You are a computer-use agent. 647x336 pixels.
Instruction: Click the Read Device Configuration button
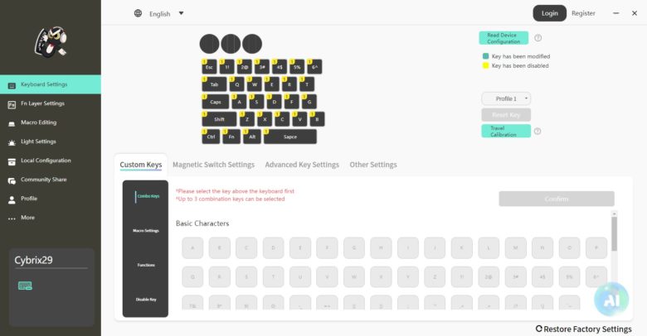503,38
